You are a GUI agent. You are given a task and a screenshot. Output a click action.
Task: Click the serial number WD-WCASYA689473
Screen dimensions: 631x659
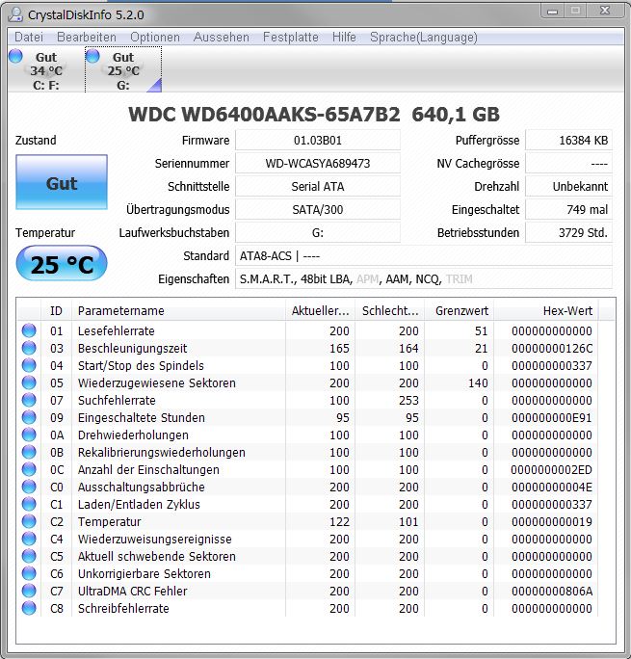coord(318,163)
